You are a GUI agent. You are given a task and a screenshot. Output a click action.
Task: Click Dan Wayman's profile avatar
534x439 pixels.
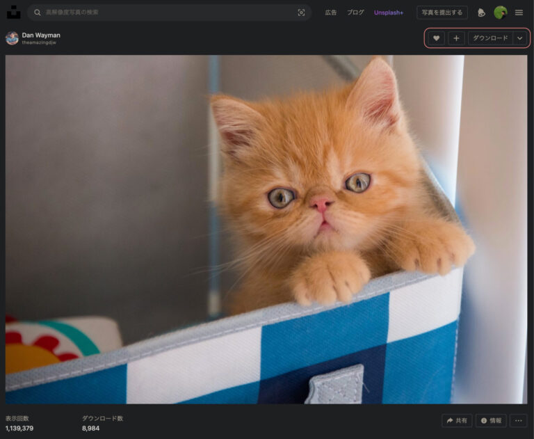click(x=12, y=38)
